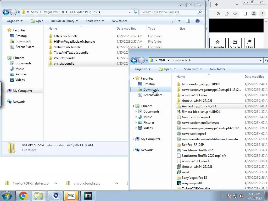Select Filters.ofx.bundle folder
Viewport: 268px width, 201px height.
(66, 36)
